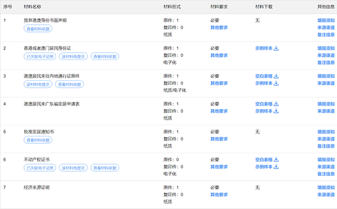
Task: Click 该材料免提交 tag under 港澳居民来往内地通行证原件
Action: point(38,84)
